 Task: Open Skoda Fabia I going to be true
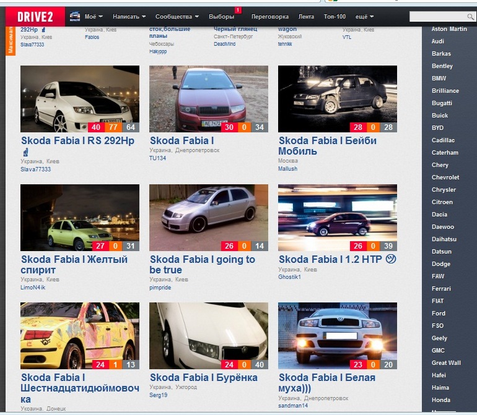pos(203,265)
